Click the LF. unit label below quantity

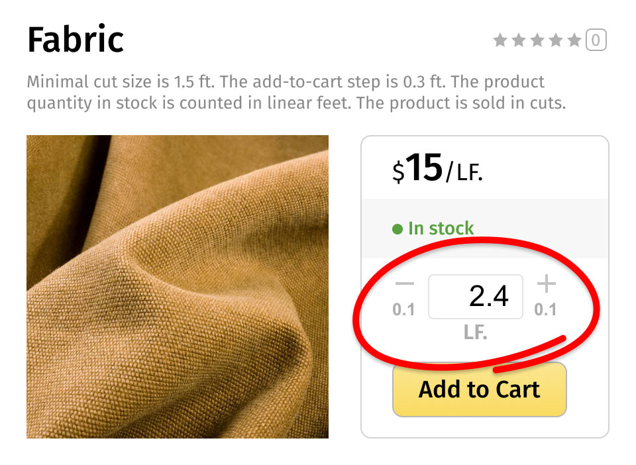coord(476,333)
